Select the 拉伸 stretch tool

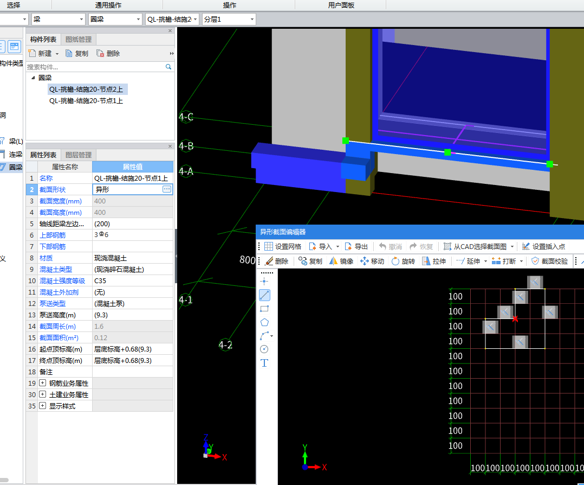pyautogui.click(x=434, y=261)
